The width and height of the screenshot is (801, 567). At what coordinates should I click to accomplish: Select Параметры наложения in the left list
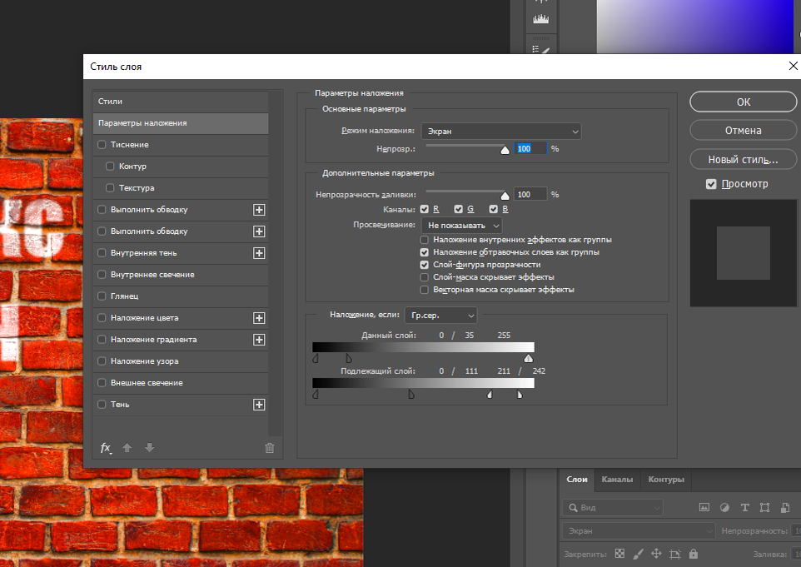tap(181, 123)
